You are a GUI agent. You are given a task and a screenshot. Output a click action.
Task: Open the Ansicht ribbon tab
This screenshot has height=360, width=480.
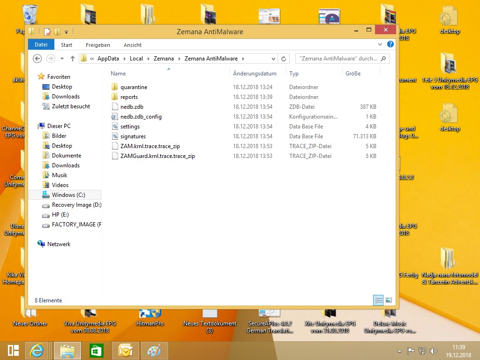133,45
